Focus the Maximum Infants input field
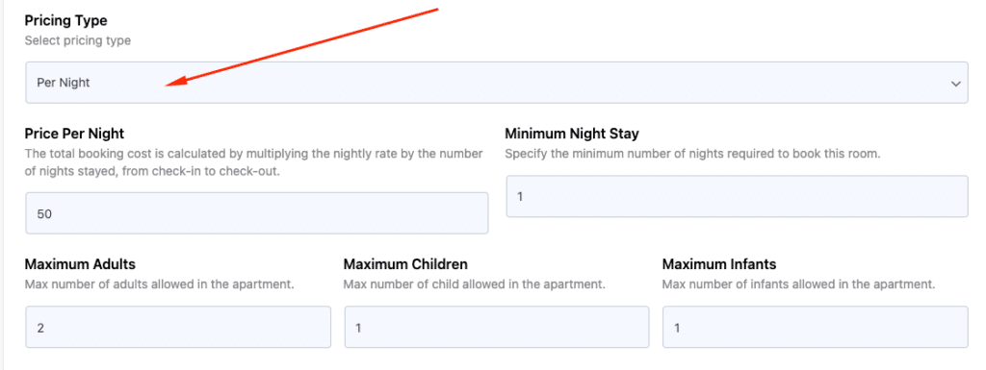Screen dimensions: 986x370 point(815,327)
